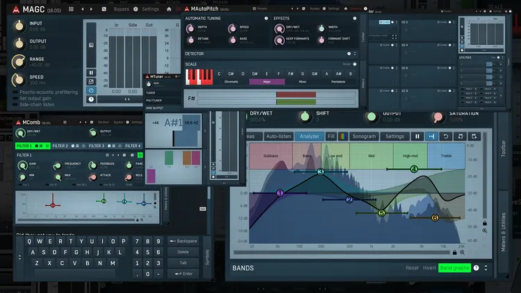
Task: Go to next preset in MAGC
Action: coord(92,9)
